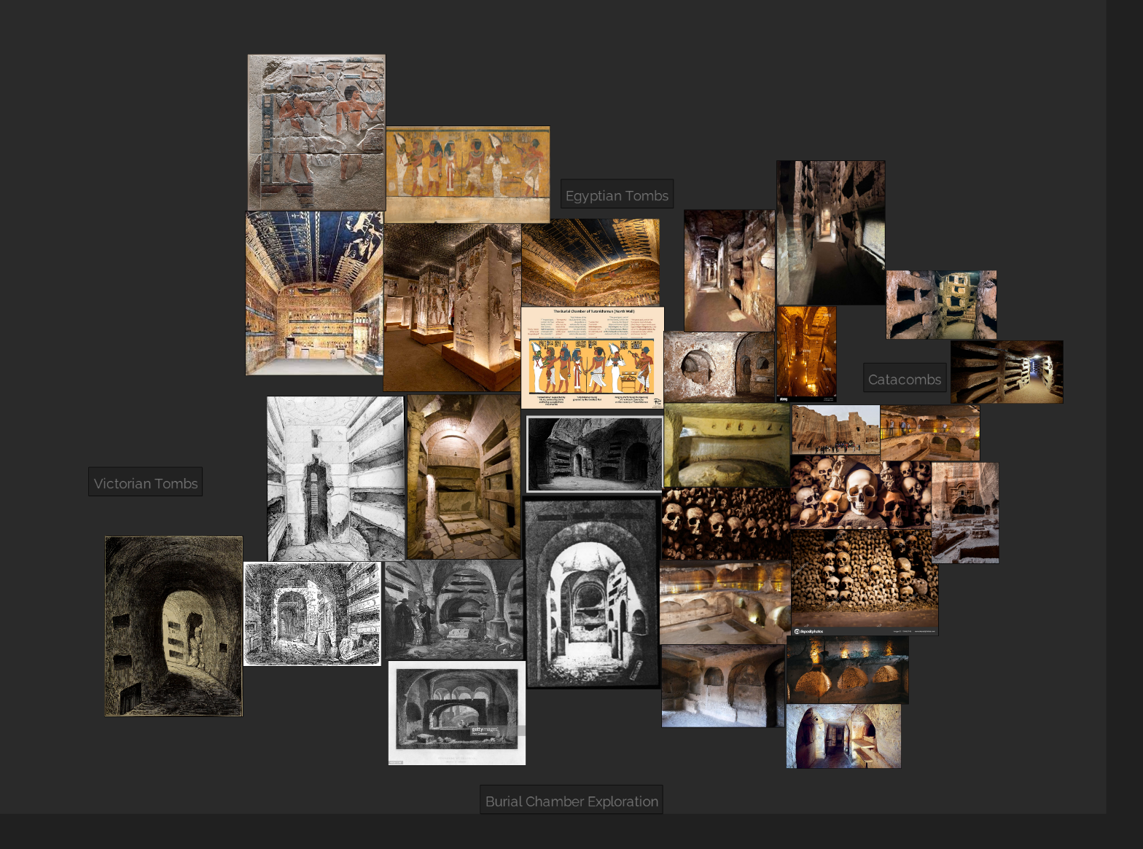Click the Getty Images watermarked engraving
The image size is (1143, 849).
tap(457, 713)
